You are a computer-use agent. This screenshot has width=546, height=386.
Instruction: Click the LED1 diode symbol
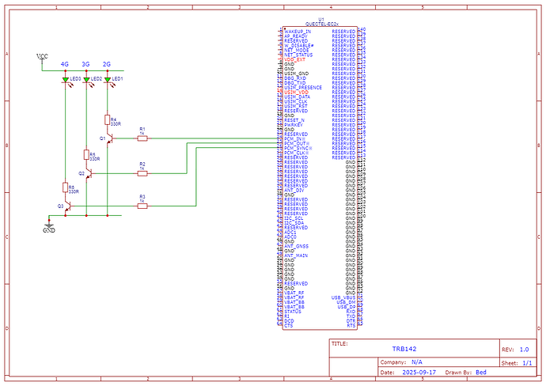tap(107, 80)
